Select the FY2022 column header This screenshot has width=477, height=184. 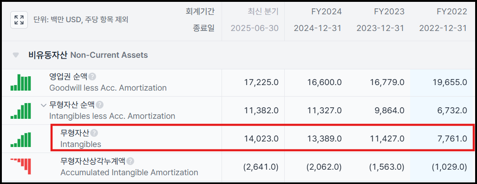point(451,12)
